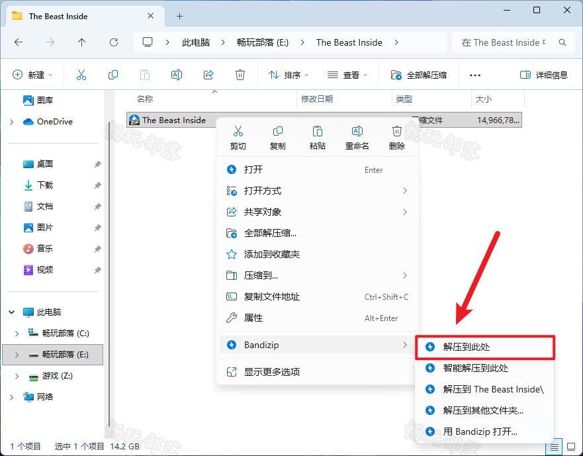Open 文档 in the sidebar

coord(38,206)
